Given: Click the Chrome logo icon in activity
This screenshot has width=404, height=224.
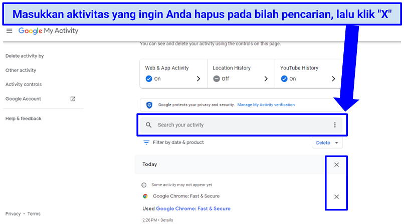Looking at the screenshot, I should coord(145,196).
